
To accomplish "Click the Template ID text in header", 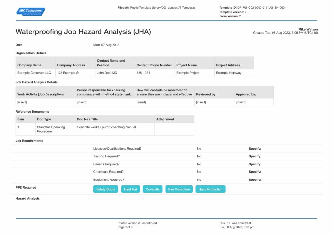I will [252, 8].
